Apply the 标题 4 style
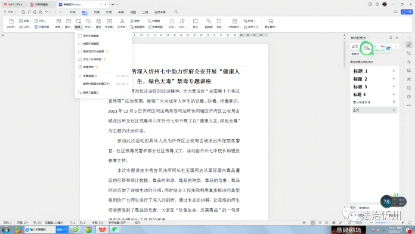The width and height of the screenshot is (415, 234). point(374,94)
